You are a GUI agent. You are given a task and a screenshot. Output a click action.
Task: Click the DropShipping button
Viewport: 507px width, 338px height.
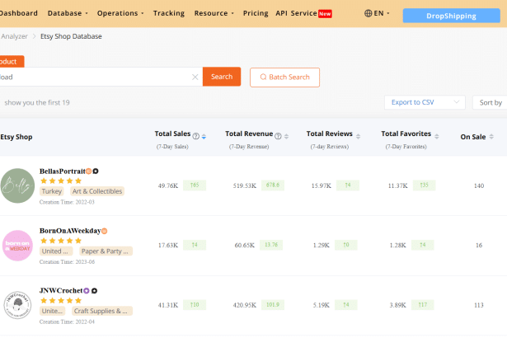451,16
